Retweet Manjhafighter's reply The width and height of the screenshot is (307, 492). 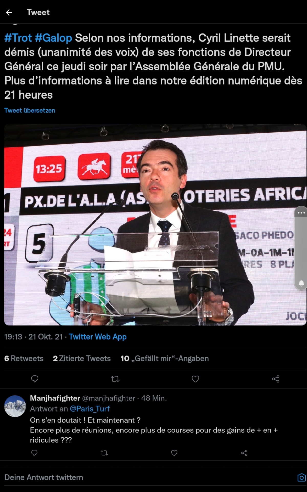point(104,453)
